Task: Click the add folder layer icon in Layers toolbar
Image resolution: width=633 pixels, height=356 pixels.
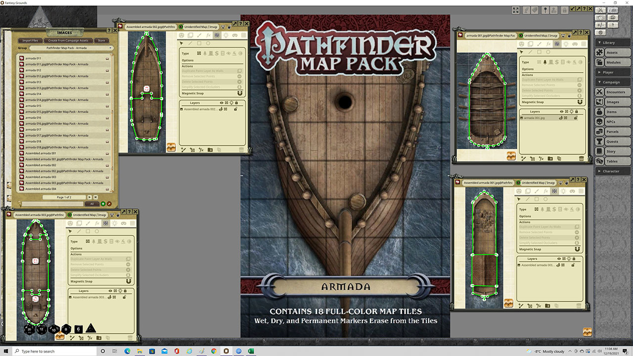Action: (x=210, y=149)
